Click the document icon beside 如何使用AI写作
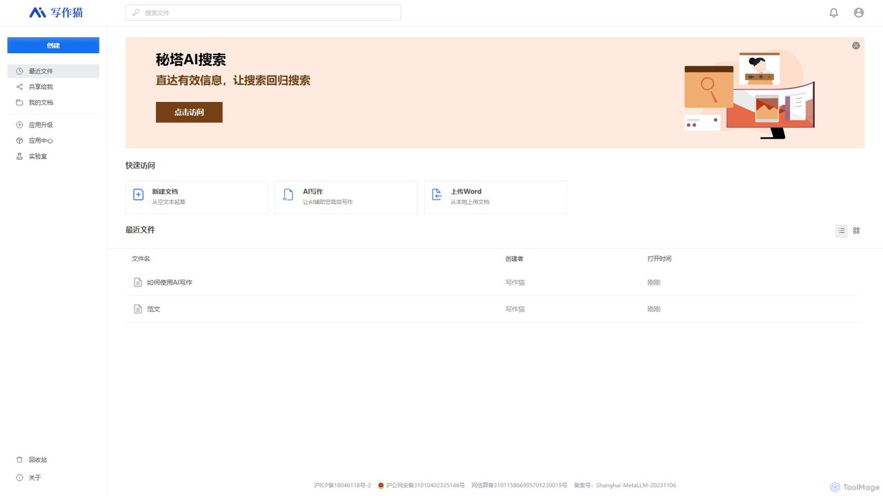883x496 pixels. [138, 282]
